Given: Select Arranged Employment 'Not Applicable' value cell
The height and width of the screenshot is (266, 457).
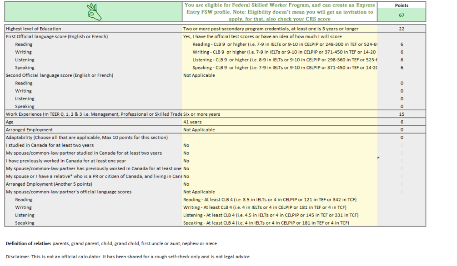Looking at the screenshot, I should point(280,129).
